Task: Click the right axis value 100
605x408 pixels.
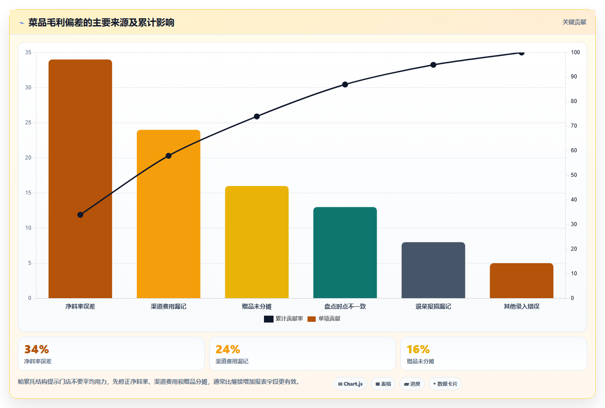Action: tap(575, 52)
